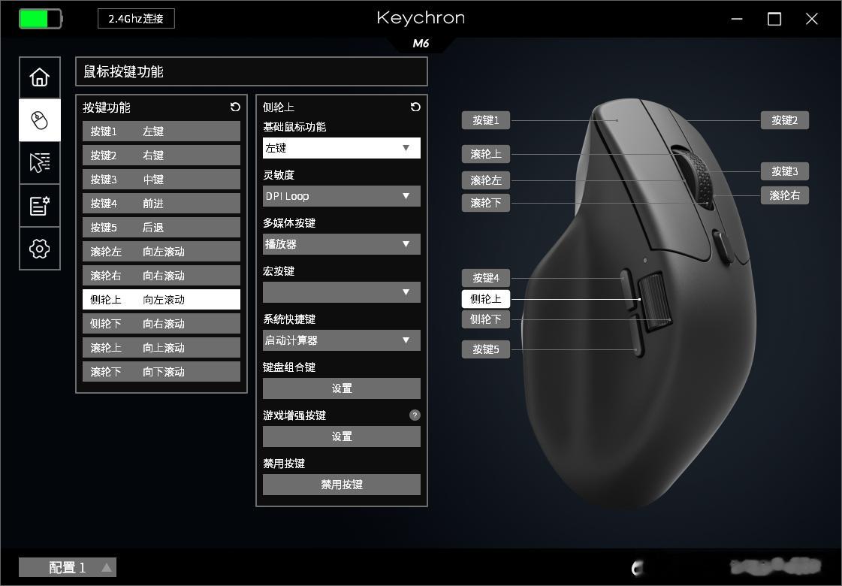Click the 侧轮下 label on mouse diagram
Screen dimensions: 842x586
pyautogui.click(x=485, y=319)
